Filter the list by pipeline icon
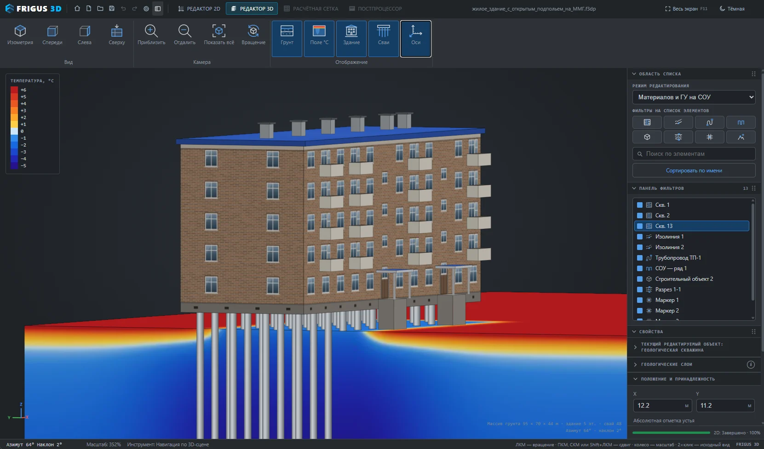 (x=710, y=122)
